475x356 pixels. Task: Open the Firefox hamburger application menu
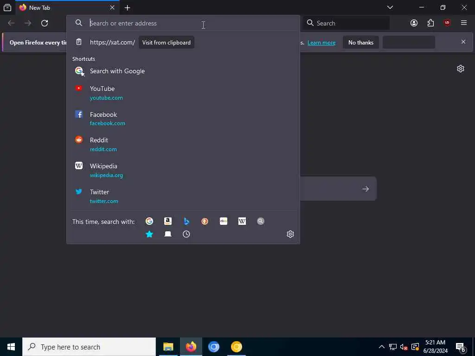pyautogui.click(x=464, y=23)
